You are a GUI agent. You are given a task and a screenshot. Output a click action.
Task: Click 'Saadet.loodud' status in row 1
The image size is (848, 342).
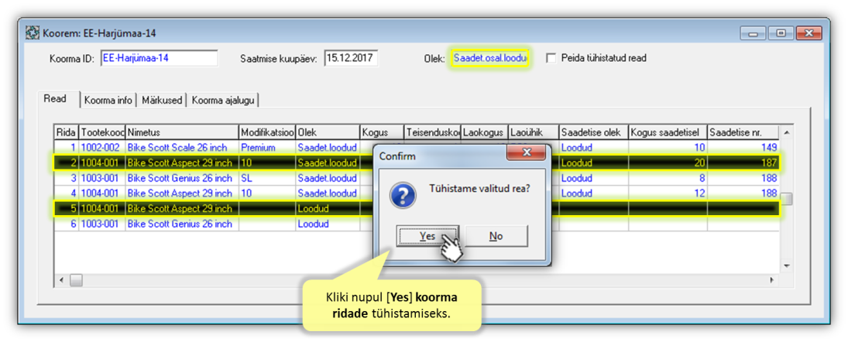pyautogui.click(x=328, y=148)
